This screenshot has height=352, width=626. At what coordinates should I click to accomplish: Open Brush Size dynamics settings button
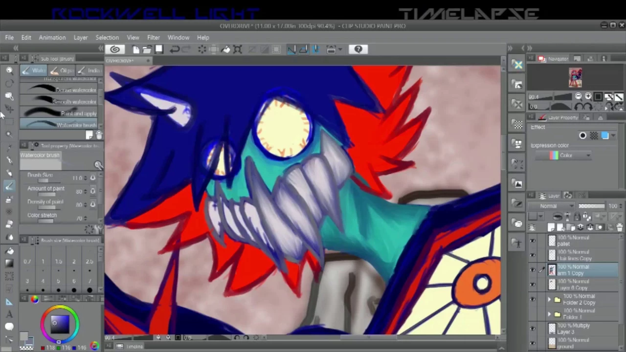pyautogui.click(x=93, y=178)
